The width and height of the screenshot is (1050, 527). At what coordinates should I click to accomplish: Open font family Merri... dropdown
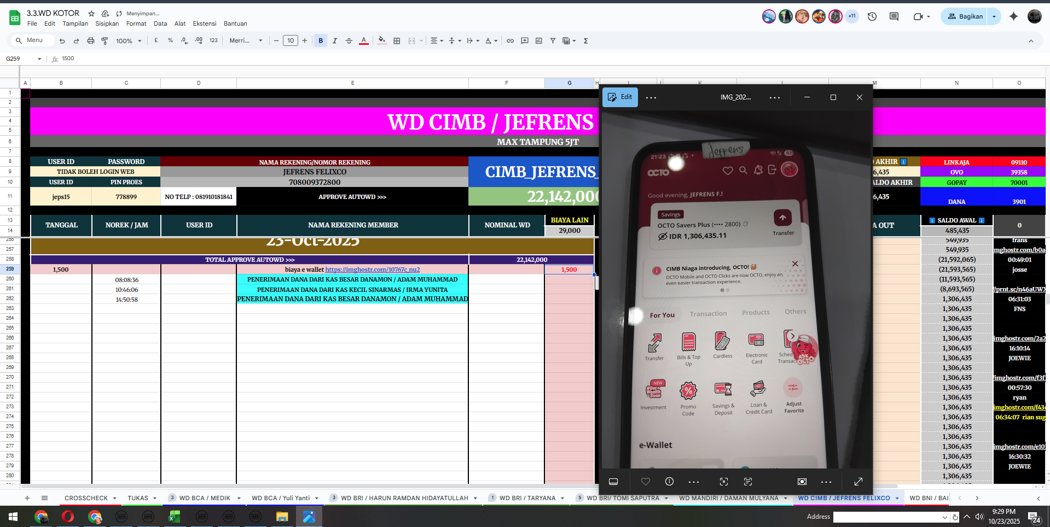coord(246,40)
